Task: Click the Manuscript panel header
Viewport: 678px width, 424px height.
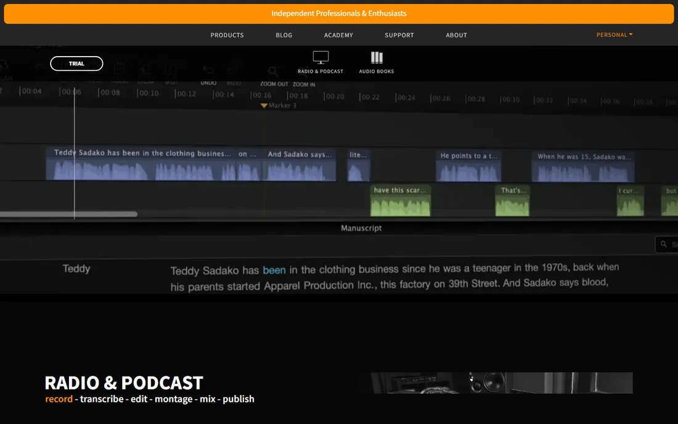Action: tap(361, 228)
